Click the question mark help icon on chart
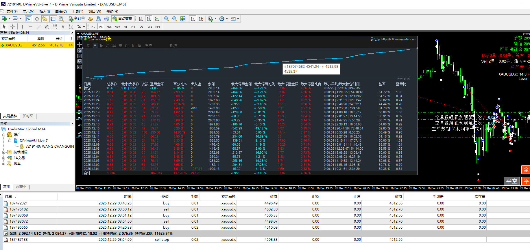 point(80,56)
